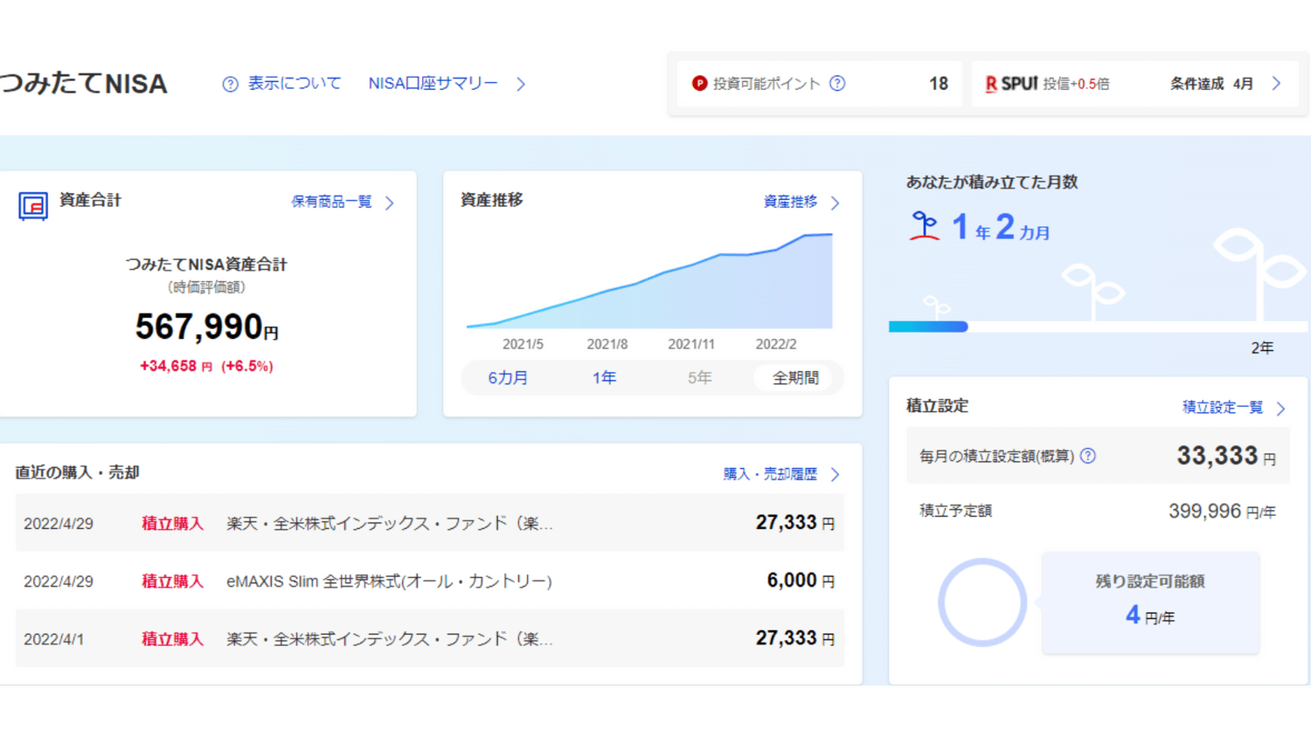Click chevron beside 購入・売却履歴
The image size is (1311, 736).
836,474
